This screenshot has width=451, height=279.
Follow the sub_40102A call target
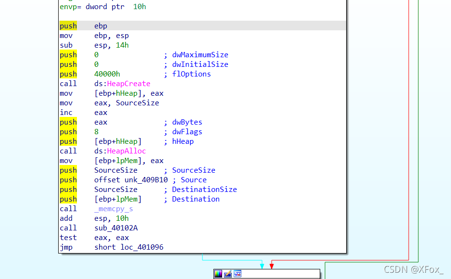point(116,228)
